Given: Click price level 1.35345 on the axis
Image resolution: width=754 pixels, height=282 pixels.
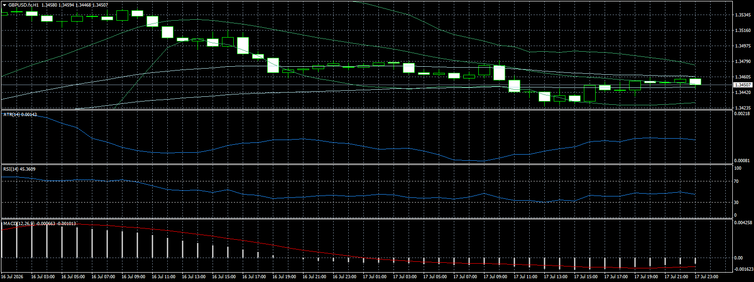Looking at the screenshot, I should click(743, 15).
